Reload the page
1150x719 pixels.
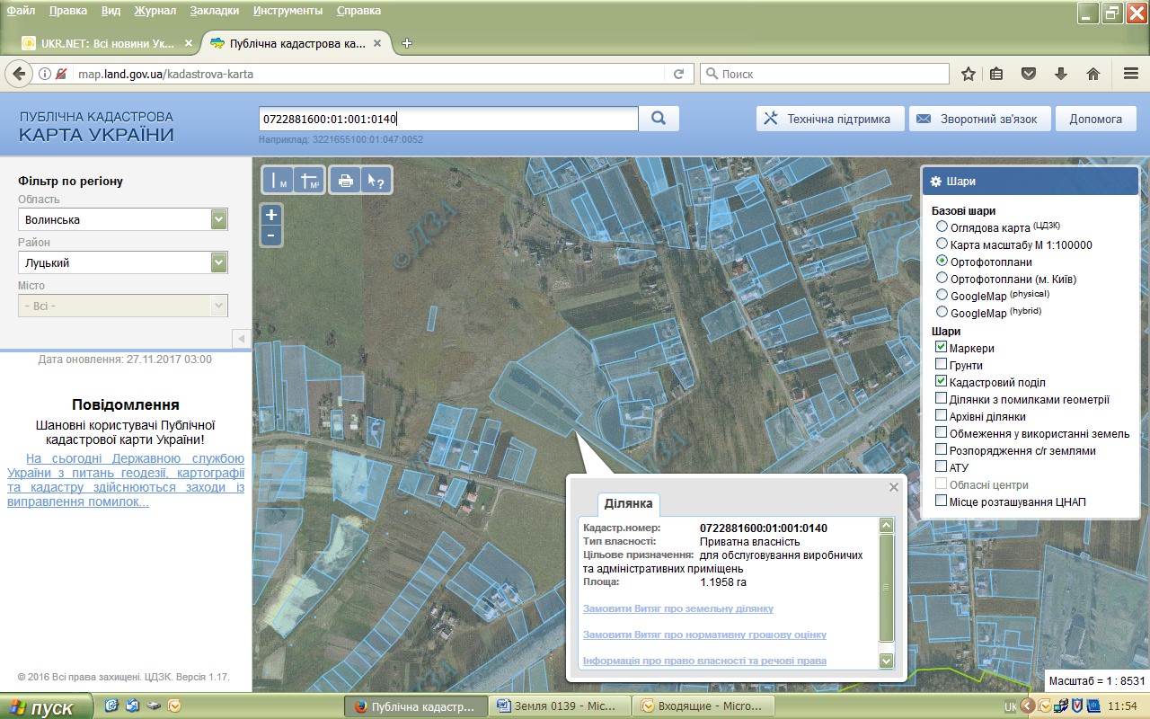678,74
